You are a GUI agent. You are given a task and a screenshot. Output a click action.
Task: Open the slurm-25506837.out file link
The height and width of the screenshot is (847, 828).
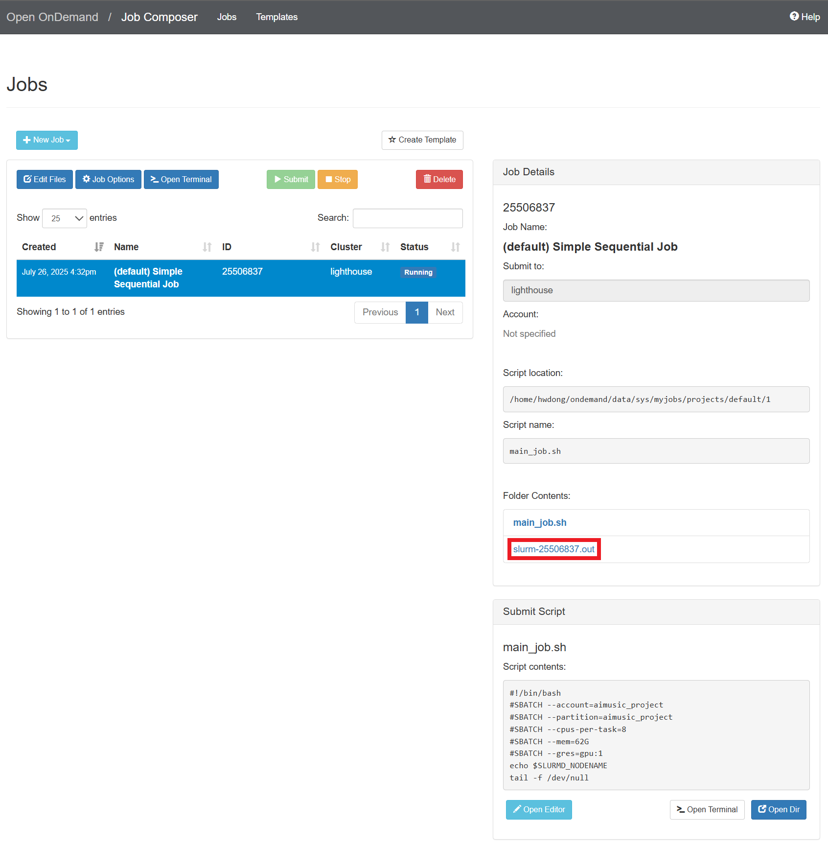pos(553,549)
